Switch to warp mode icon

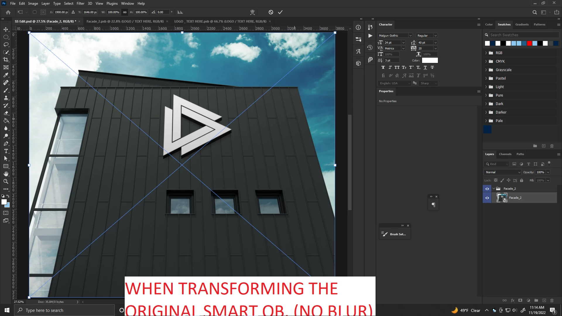pyautogui.click(x=252, y=12)
